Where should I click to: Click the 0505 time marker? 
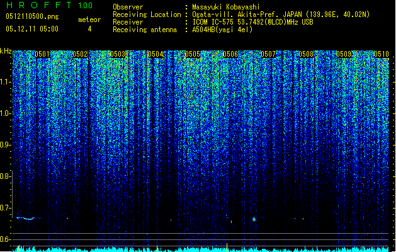click(193, 54)
